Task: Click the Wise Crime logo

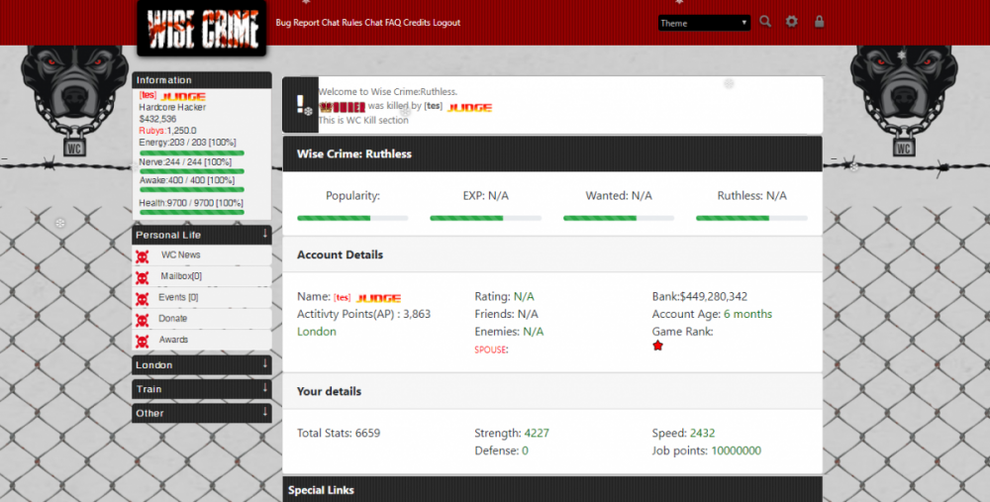Action: click(x=202, y=29)
